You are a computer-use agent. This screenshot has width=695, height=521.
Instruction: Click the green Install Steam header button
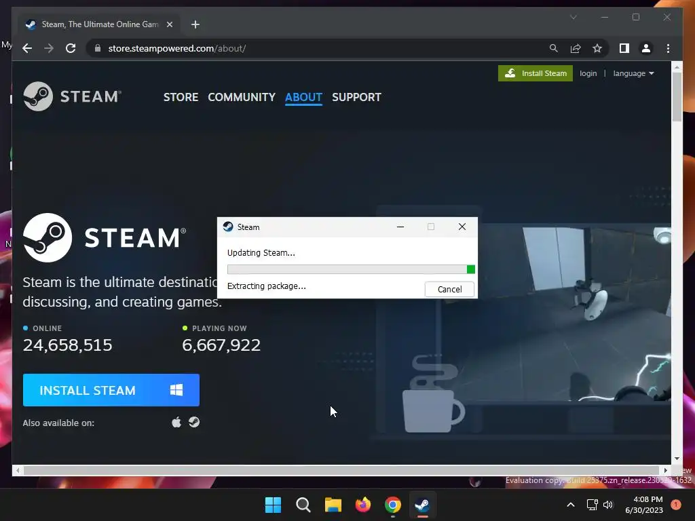[x=536, y=73]
